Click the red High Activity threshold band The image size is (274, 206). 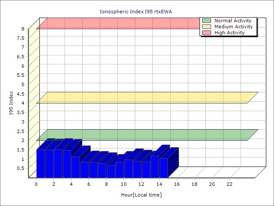119,23
